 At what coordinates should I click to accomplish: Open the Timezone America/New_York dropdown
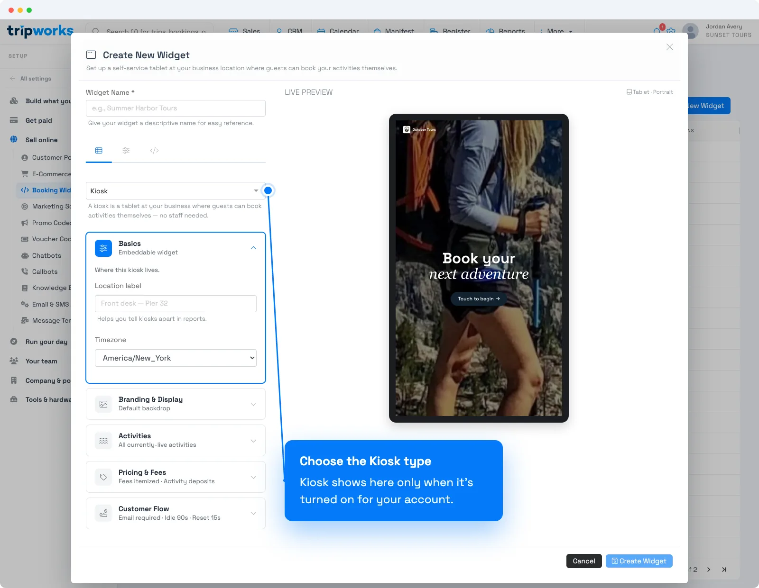(176, 358)
